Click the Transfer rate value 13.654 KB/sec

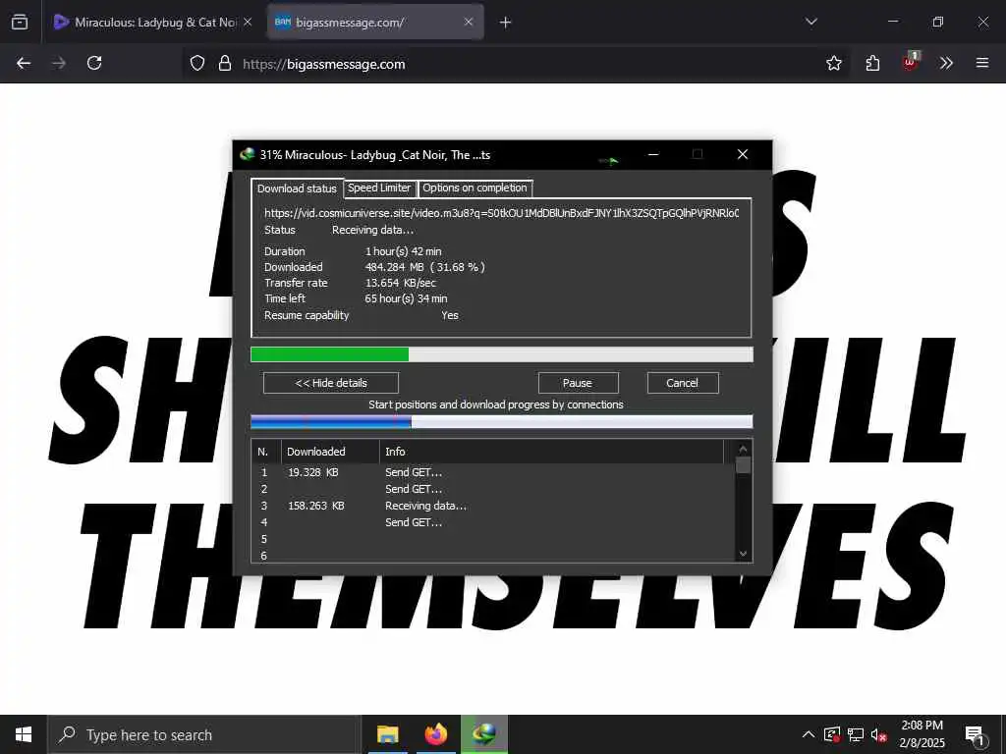coord(401,283)
